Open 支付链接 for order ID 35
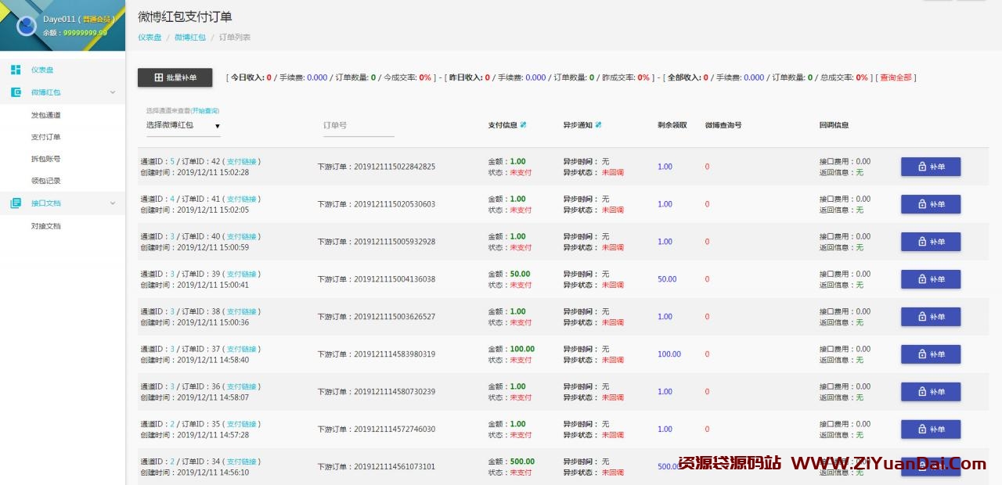Screen dimensions: 1002x485 (x=242, y=425)
